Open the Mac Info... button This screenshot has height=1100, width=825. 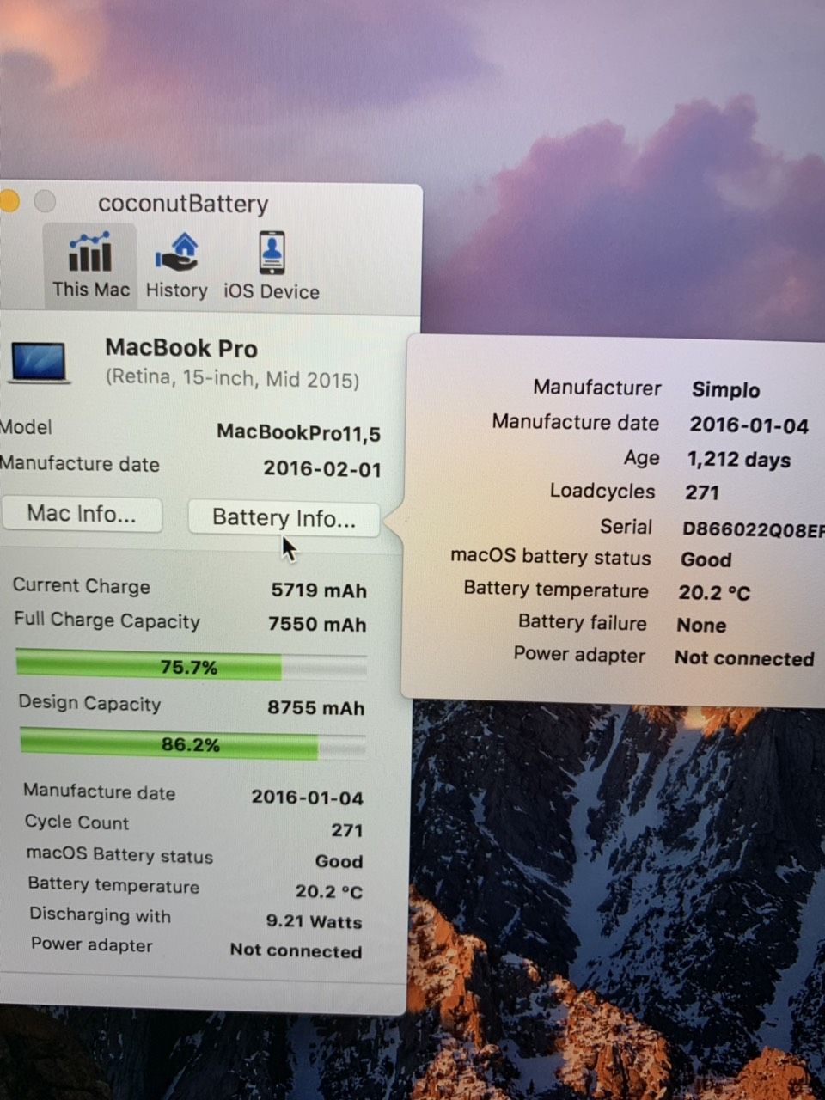click(82, 514)
